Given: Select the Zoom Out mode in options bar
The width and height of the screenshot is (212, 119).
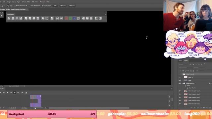Looking at the screenshot, I should (11, 6).
